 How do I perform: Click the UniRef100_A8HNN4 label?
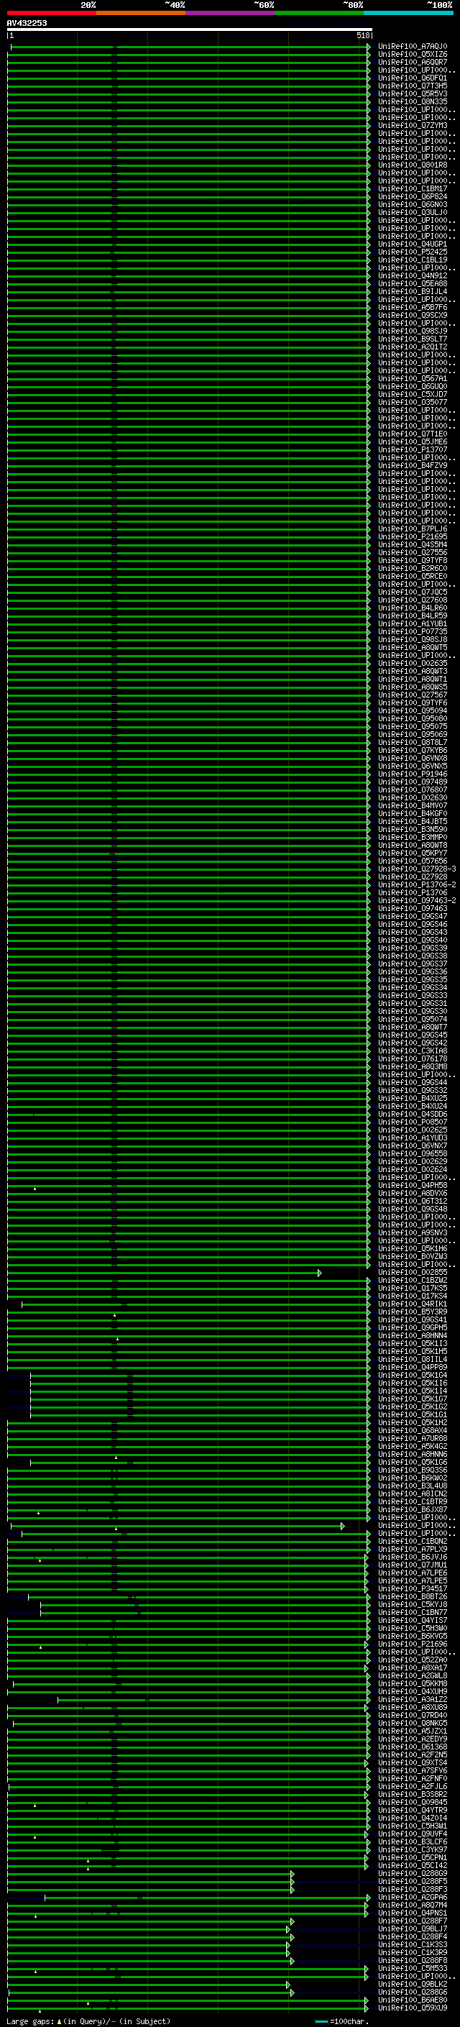(413, 1335)
